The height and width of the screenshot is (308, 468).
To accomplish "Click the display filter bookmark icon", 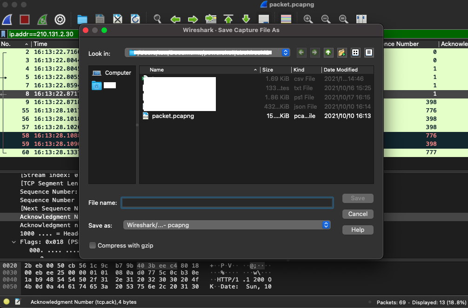I will pyautogui.click(x=3, y=34).
